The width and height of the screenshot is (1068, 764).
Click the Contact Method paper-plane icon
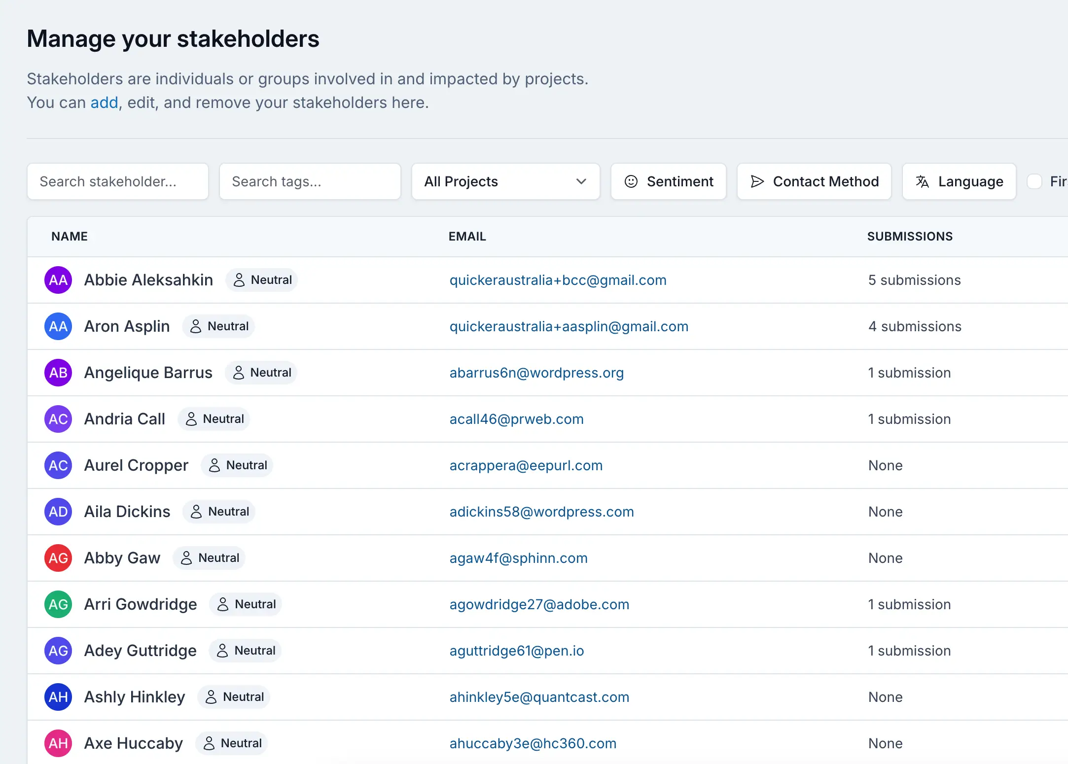point(757,181)
